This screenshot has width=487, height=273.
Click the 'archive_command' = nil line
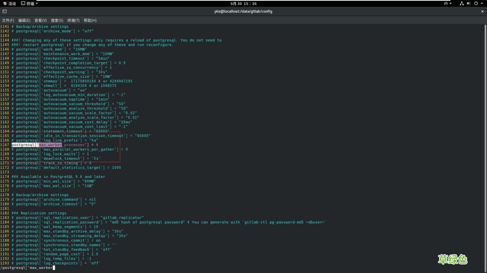tap(54, 199)
